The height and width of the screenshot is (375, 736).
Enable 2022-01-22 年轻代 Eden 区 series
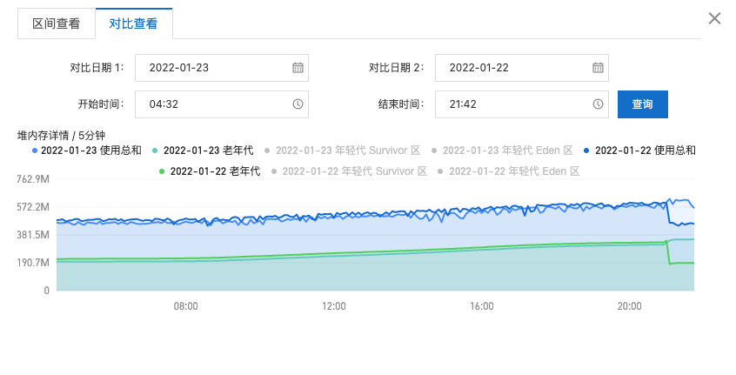coord(509,171)
